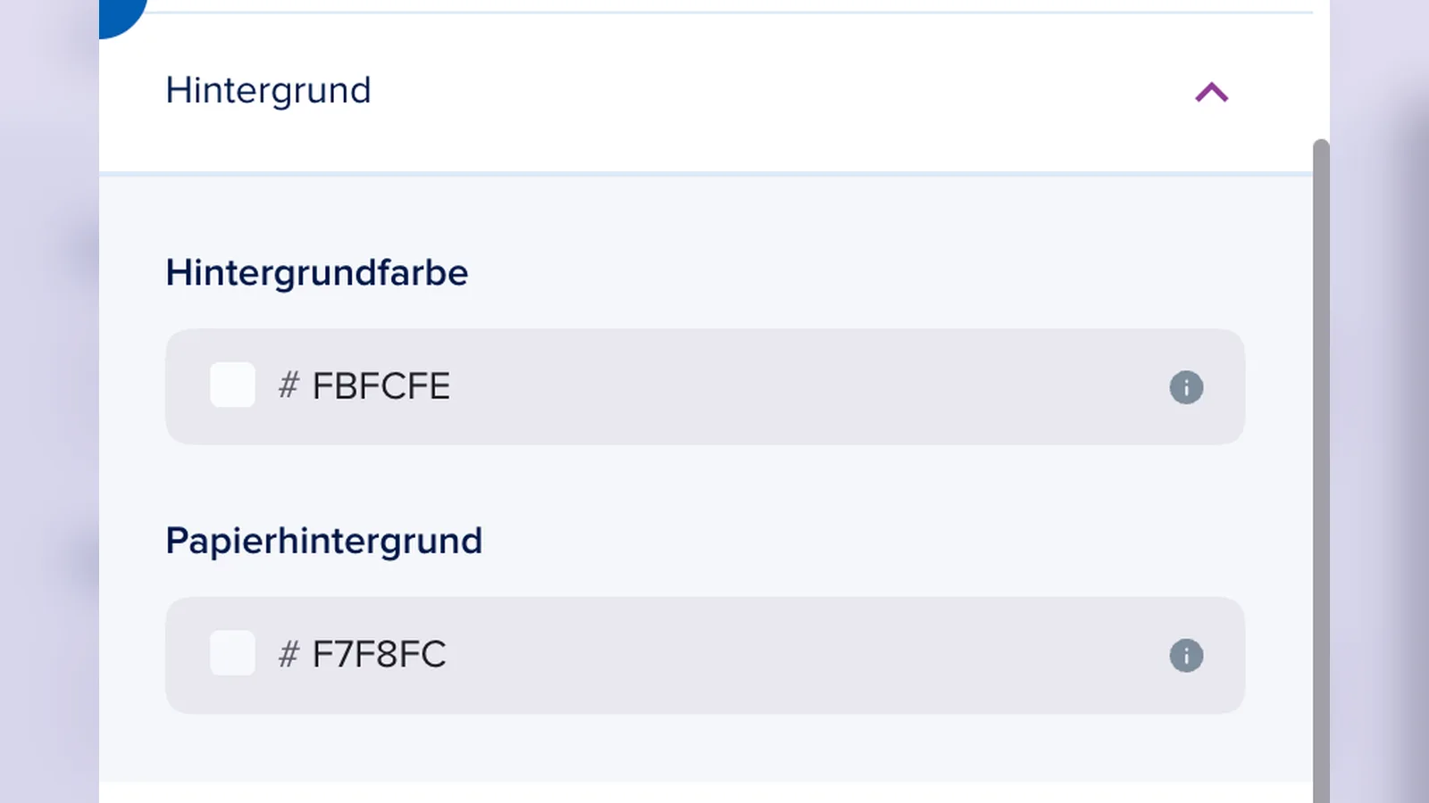Screen dimensions: 1429x803
Task: Click the F7F8FC hex value text
Action: coord(379,655)
